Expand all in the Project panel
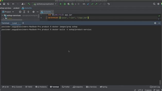Screen dimensions: 162x91 coord(24,12)
